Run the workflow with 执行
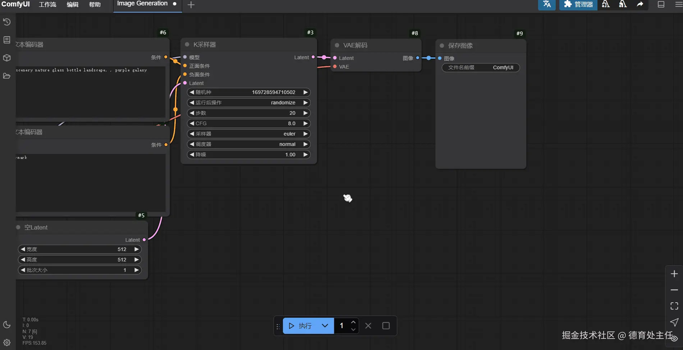Image resolution: width=683 pixels, height=350 pixels. point(300,326)
